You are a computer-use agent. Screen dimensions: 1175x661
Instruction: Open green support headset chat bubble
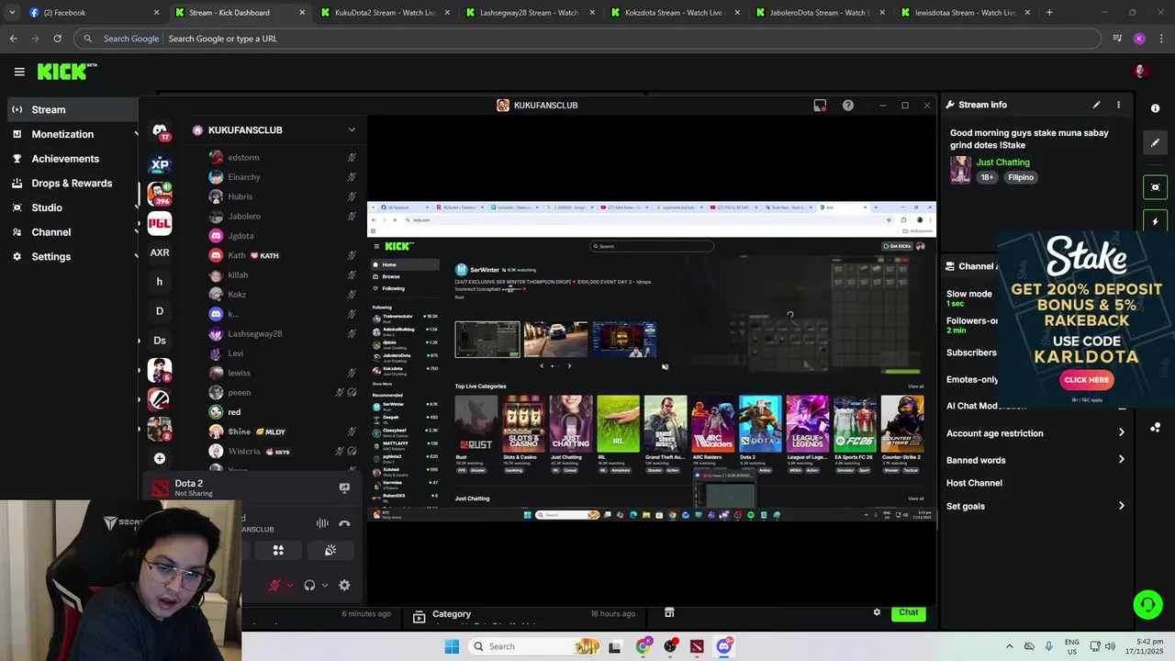coord(1147,604)
